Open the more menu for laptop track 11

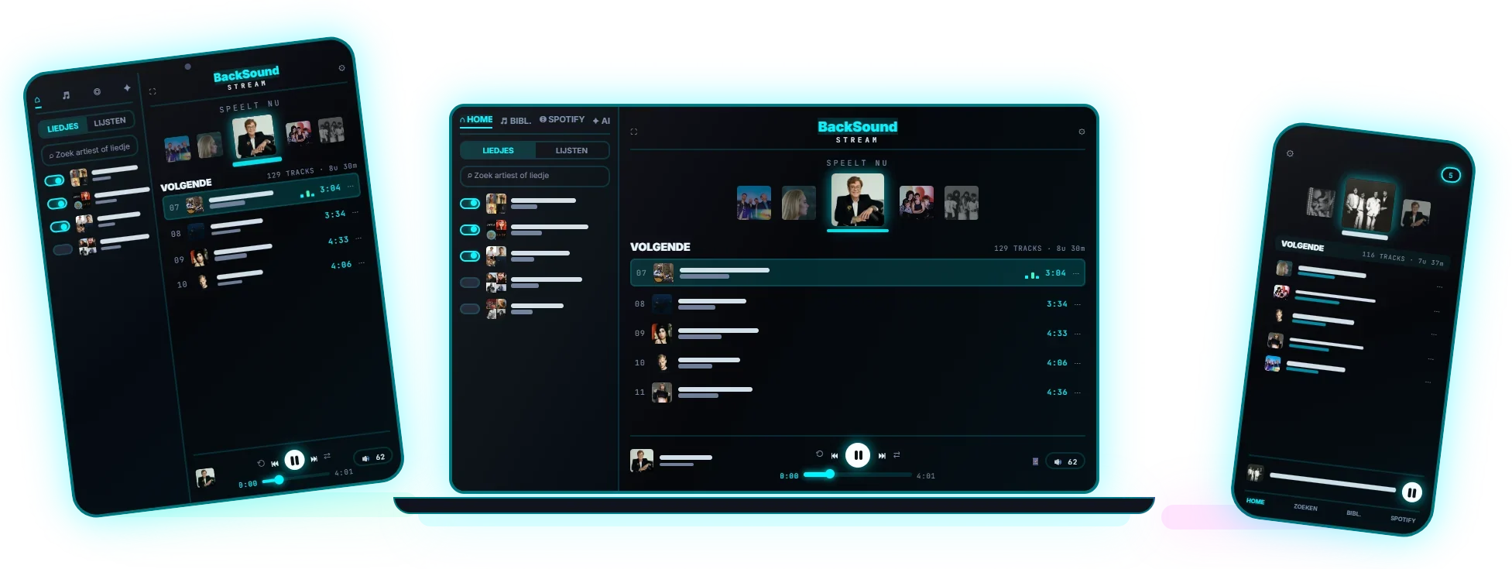pyautogui.click(x=1077, y=392)
